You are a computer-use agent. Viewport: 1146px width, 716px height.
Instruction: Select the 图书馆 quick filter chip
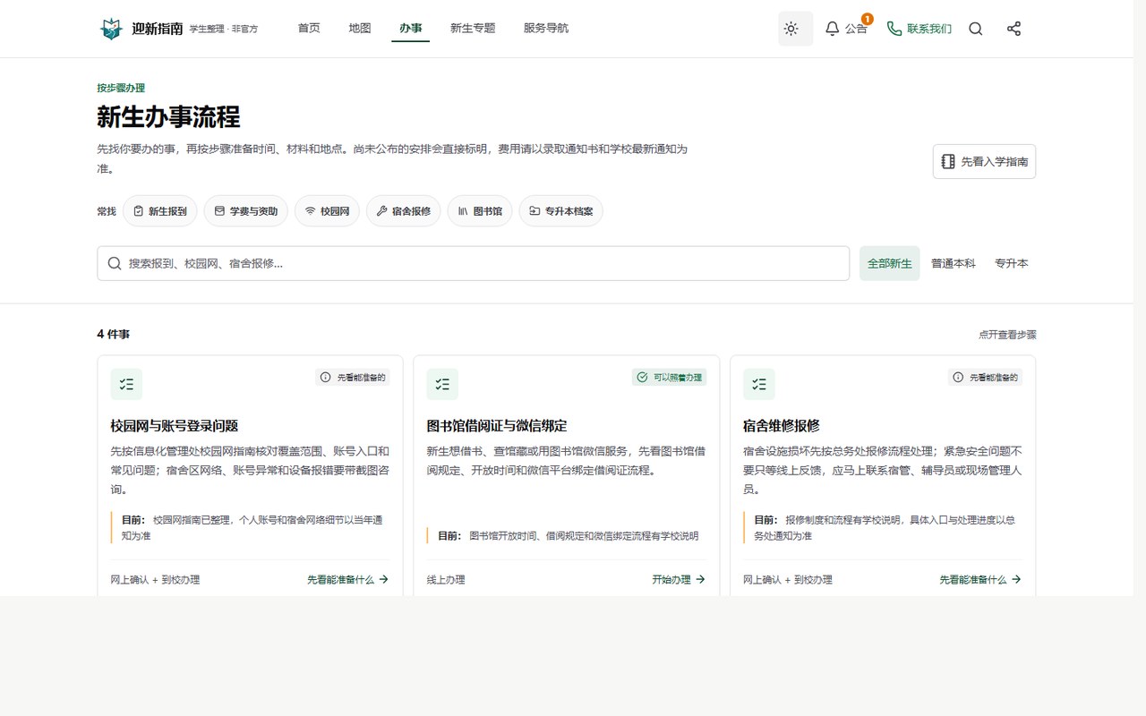(480, 211)
